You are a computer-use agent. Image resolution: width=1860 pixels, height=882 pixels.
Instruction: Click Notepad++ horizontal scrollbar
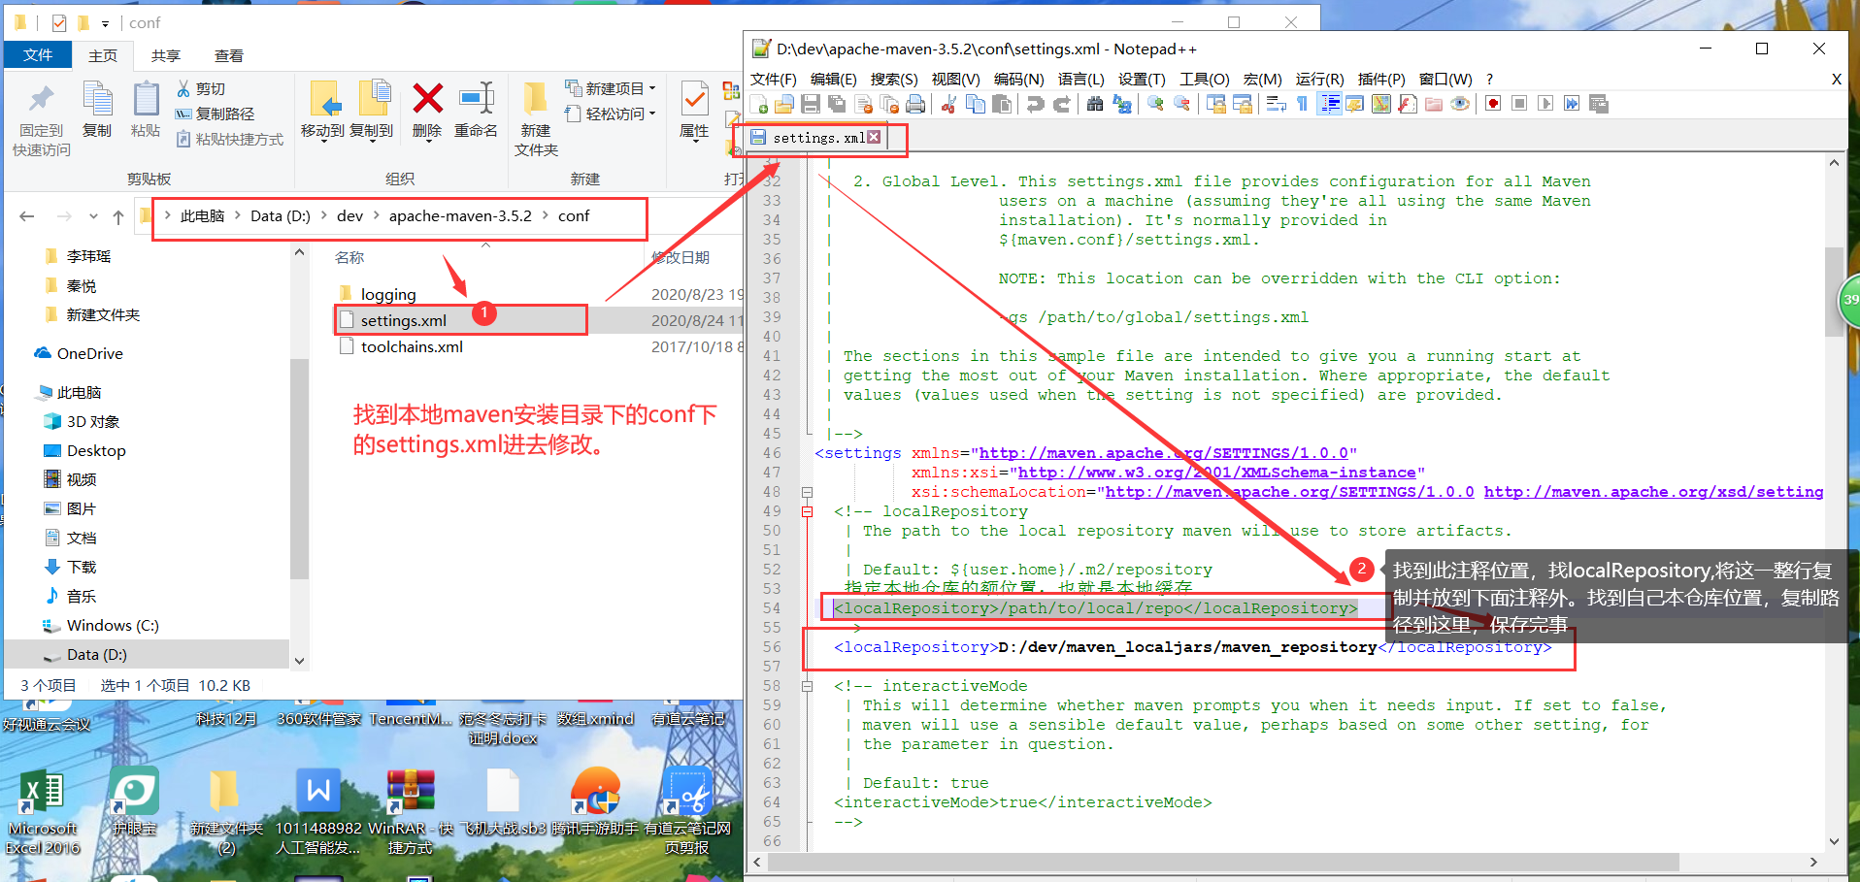click(1223, 862)
